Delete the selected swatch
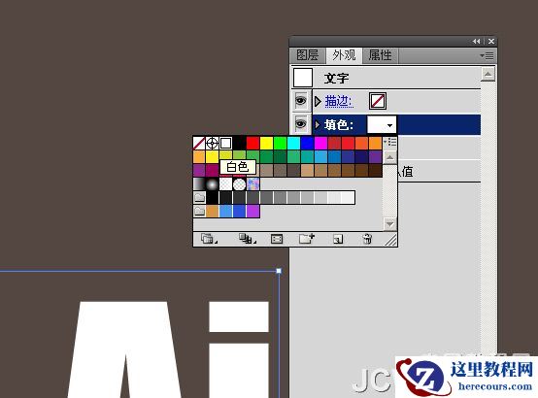 click(x=367, y=239)
